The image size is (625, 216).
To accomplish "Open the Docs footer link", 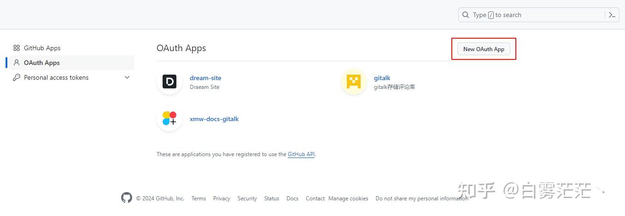I will (292, 198).
